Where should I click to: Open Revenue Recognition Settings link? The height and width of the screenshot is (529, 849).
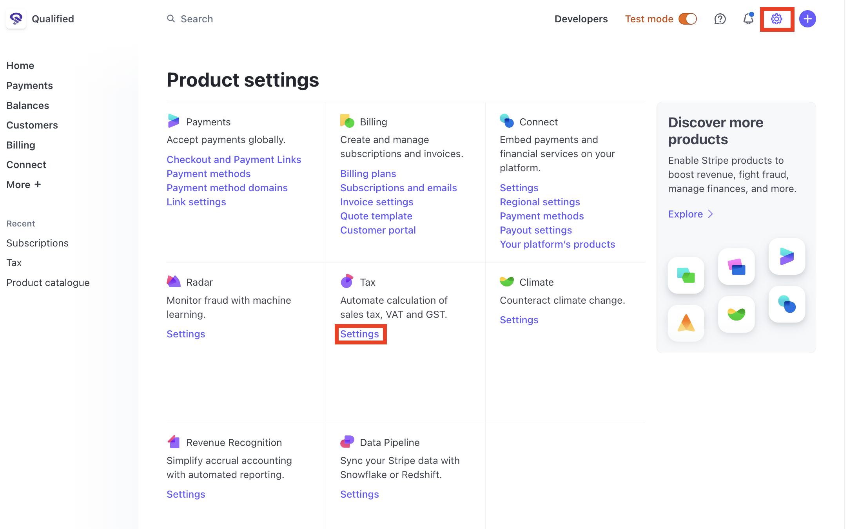click(186, 494)
